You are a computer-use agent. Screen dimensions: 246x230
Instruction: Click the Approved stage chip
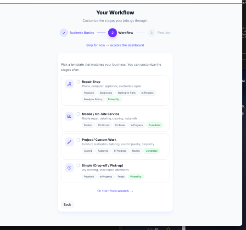[x=103, y=151]
